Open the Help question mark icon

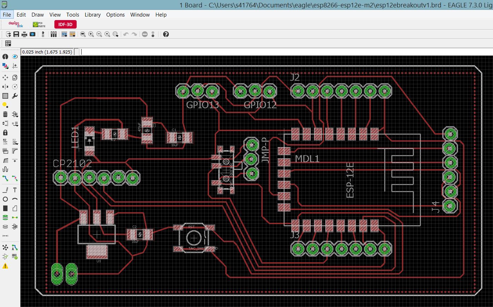coord(166,34)
